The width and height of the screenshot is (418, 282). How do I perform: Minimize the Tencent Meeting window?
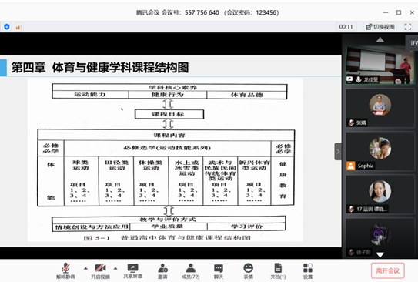coord(386,12)
